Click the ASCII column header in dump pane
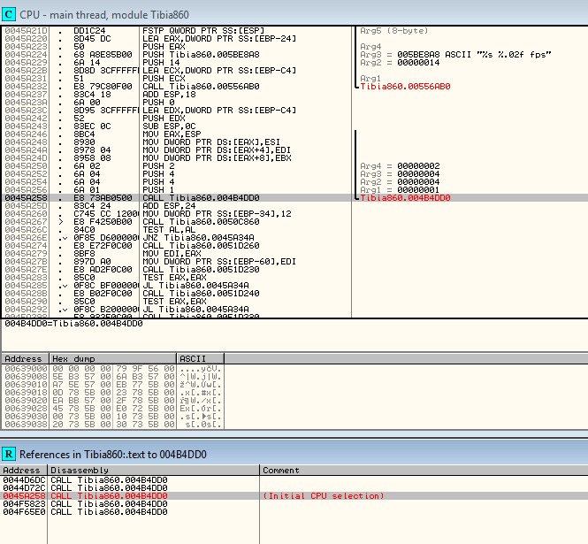This screenshot has height=544, width=588. (x=200, y=358)
